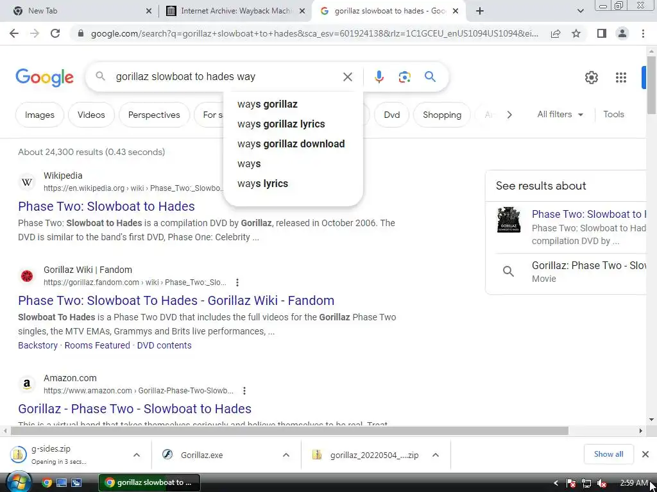Viewport: 657px width, 492px height.
Task: Open options for Gorillaz Wiki Fandom result
Action: point(237,283)
